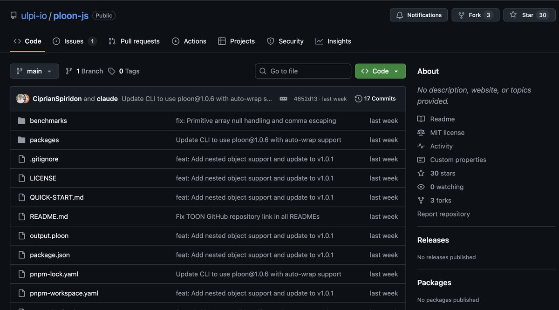Click the Fork count 3
This screenshot has height=310, width=559.
(x=488, y=15)
